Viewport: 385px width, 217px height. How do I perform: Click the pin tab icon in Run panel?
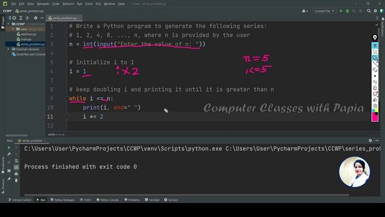point(9,180)
